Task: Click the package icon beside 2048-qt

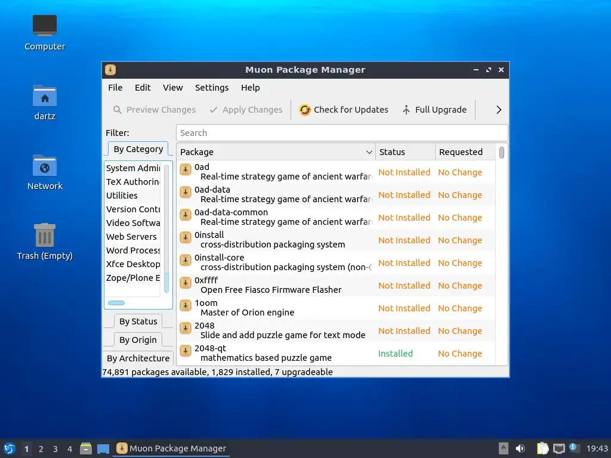Action: click(186, 351)
